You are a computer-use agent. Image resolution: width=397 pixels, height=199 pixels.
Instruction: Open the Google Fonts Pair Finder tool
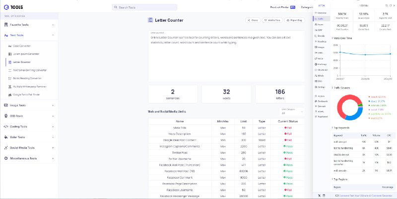[x=26, y=95]
